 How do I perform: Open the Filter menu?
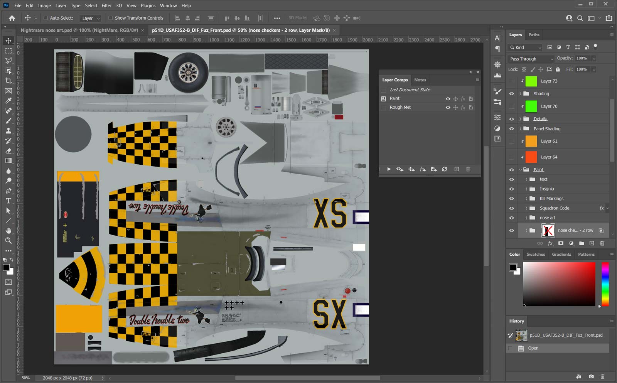click(x=106, y=5)
